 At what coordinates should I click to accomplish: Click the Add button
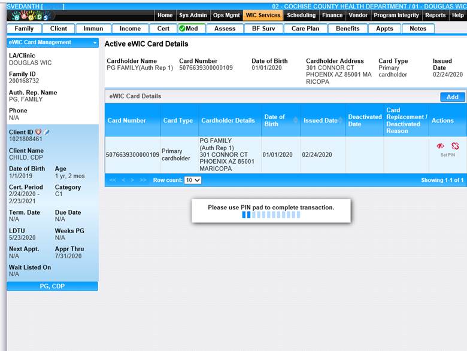[x=452, y=97]
